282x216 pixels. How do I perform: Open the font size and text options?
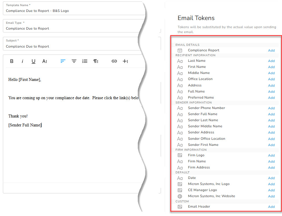coord(45,61)
